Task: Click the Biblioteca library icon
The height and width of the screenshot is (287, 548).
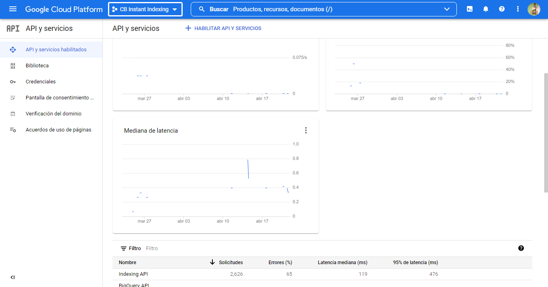Action: 13,66
